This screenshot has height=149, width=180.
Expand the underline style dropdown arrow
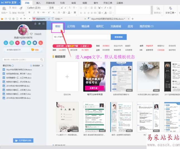(x=40, y=13)
